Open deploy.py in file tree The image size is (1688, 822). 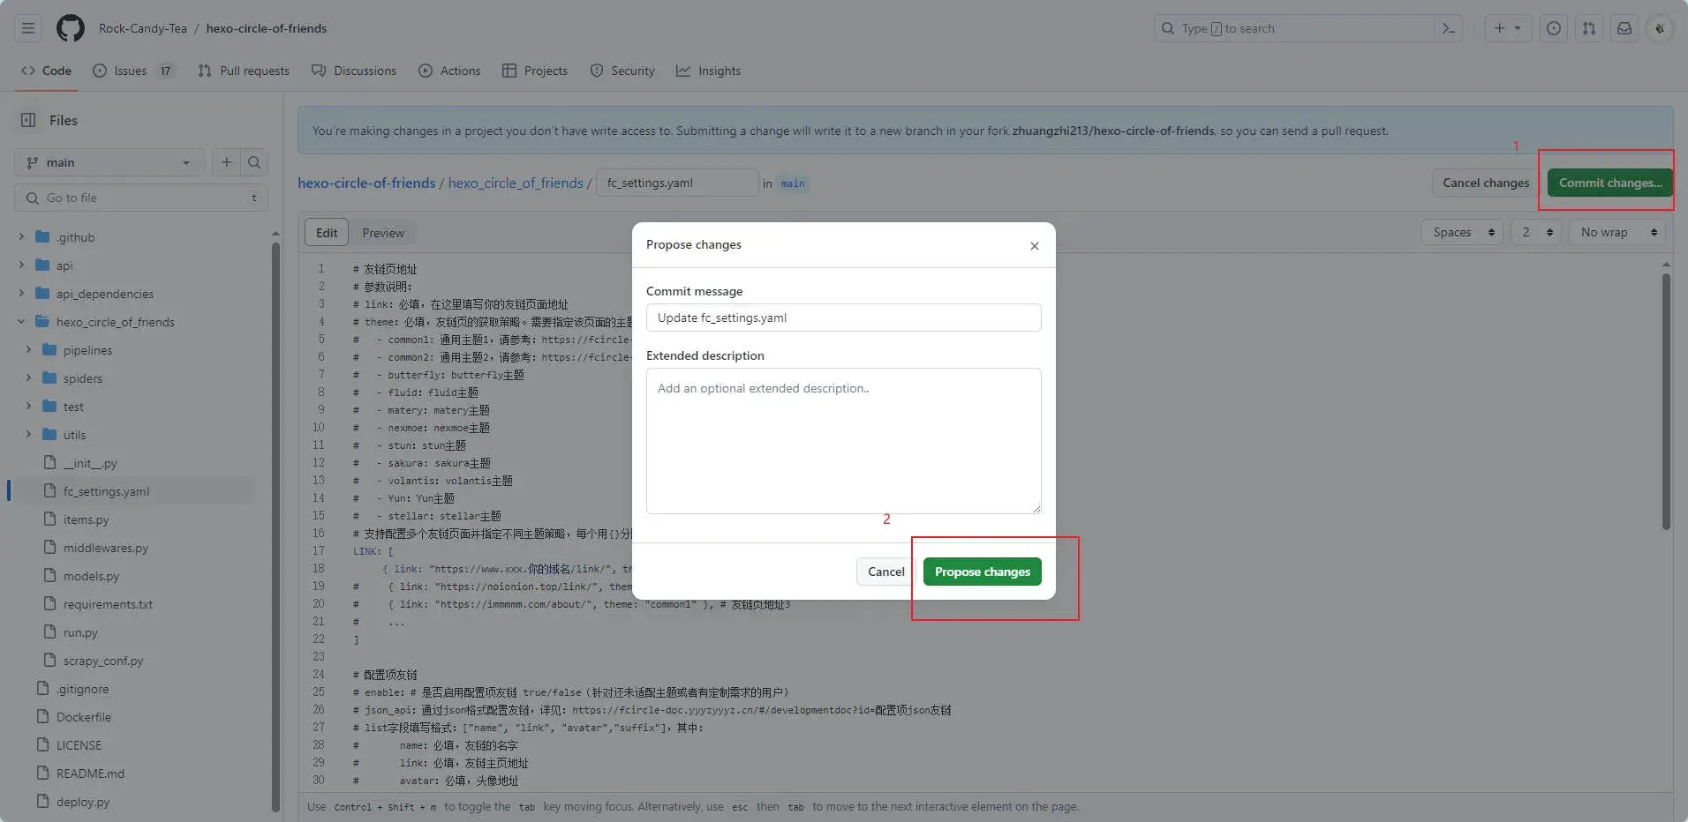tap(83, 802)
